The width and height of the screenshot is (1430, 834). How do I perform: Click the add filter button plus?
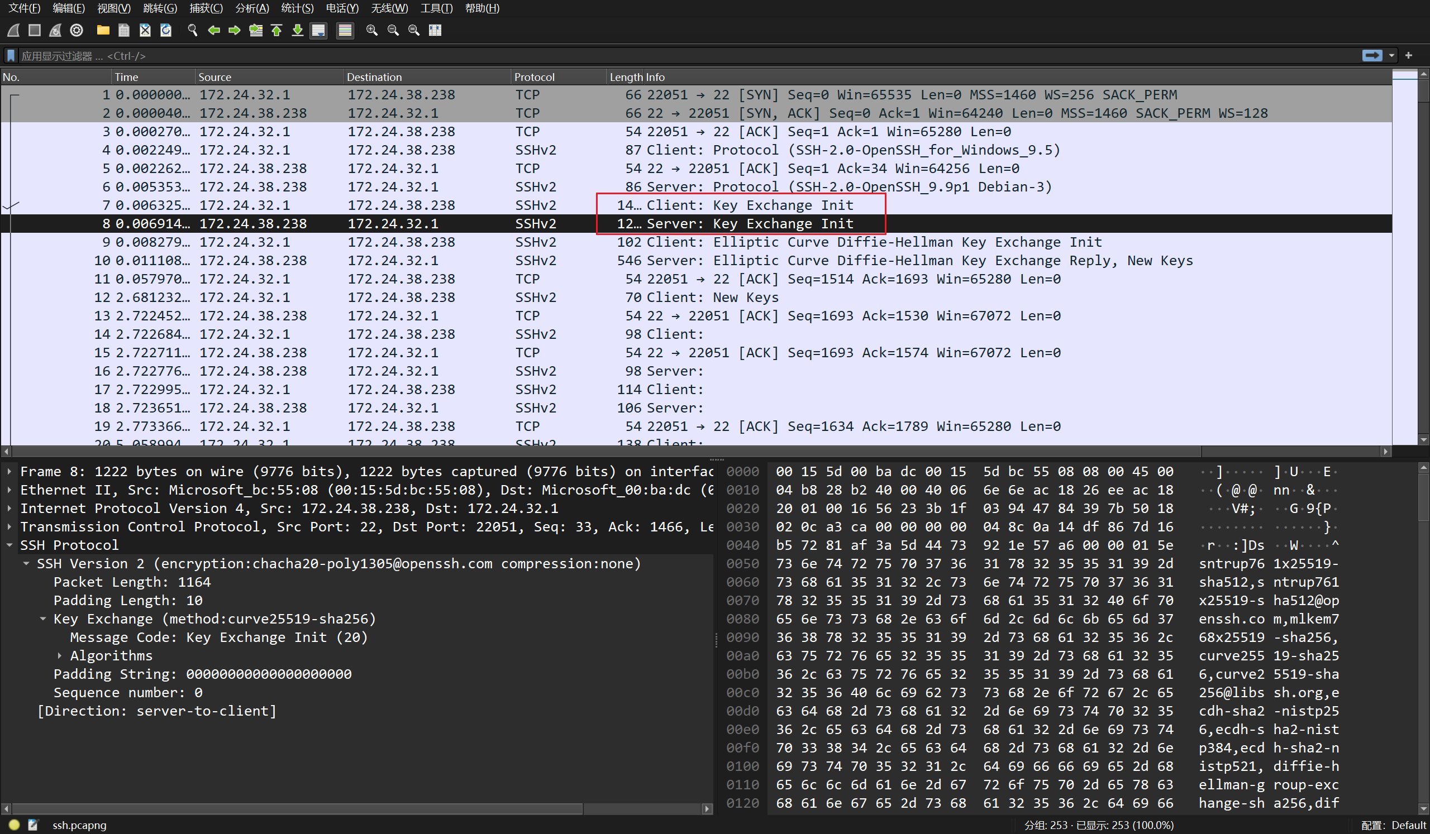1408,56
